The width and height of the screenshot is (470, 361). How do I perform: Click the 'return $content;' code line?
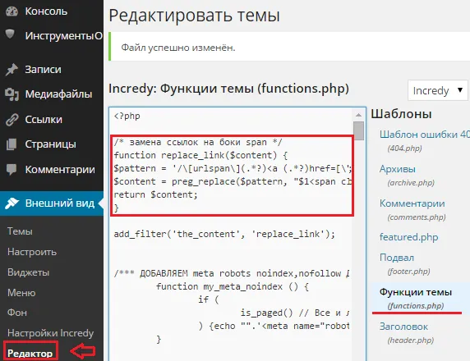coord(155,195)
